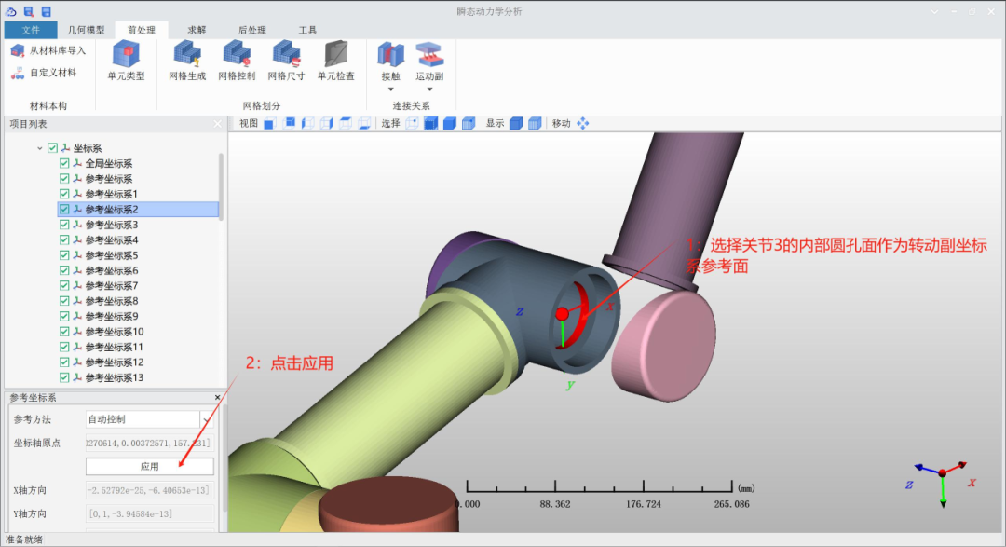Toggle the 参考坐标系8 checkbox
Screen dimensions: 1006x547
(x=64, y=301)
